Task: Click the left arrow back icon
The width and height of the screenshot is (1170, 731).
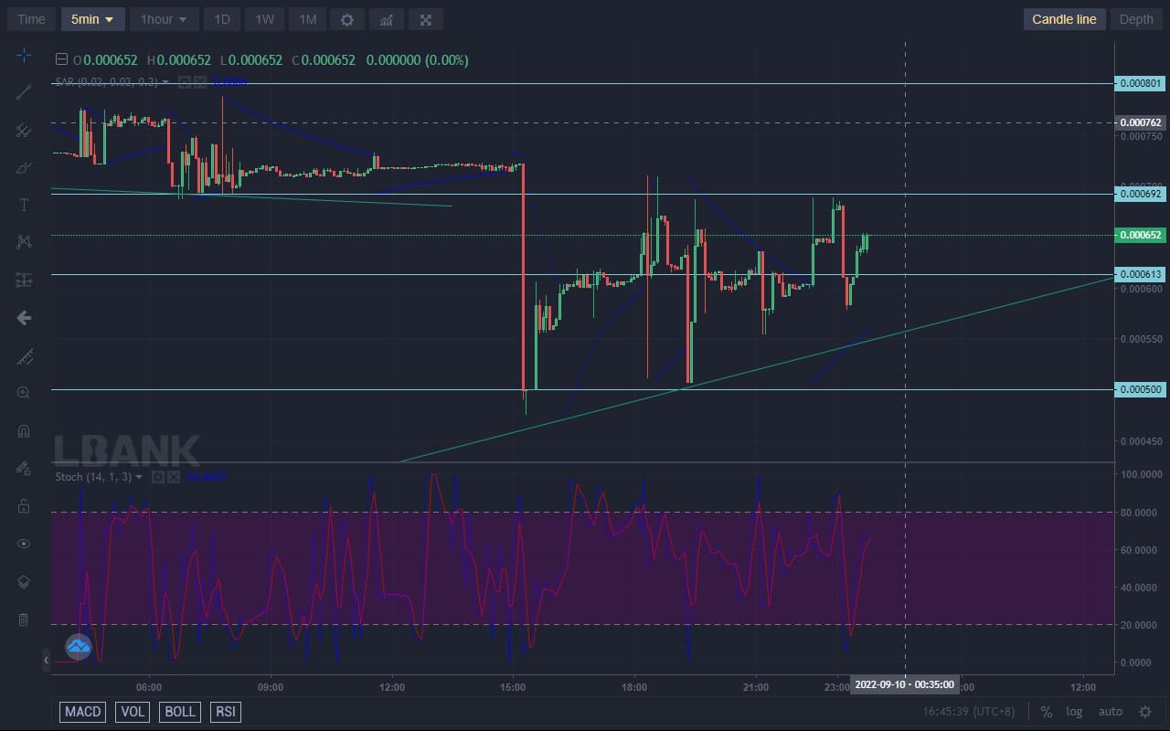Action: click(24, 317)
